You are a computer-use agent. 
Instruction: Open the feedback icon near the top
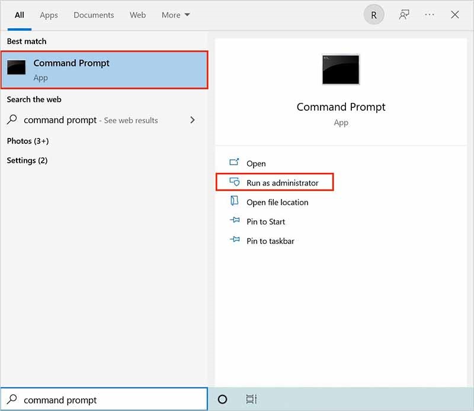pyautogui.click(x=403, y=14)
